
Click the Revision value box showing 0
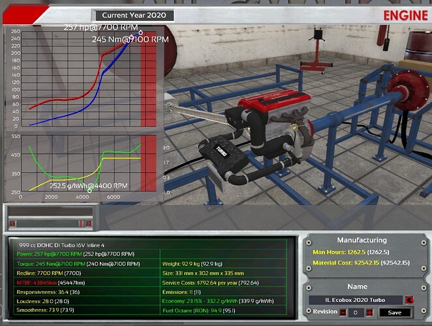(x=356, y=312)
